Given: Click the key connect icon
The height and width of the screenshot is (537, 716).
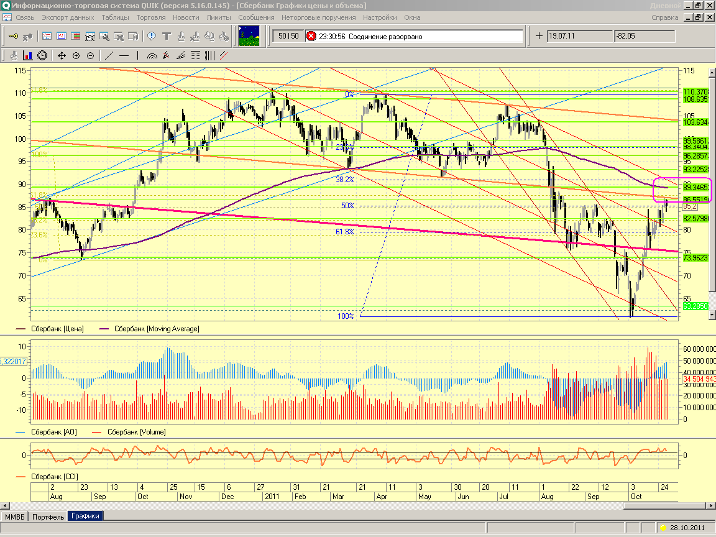Looking at the screenshot, I should (13, 36).
